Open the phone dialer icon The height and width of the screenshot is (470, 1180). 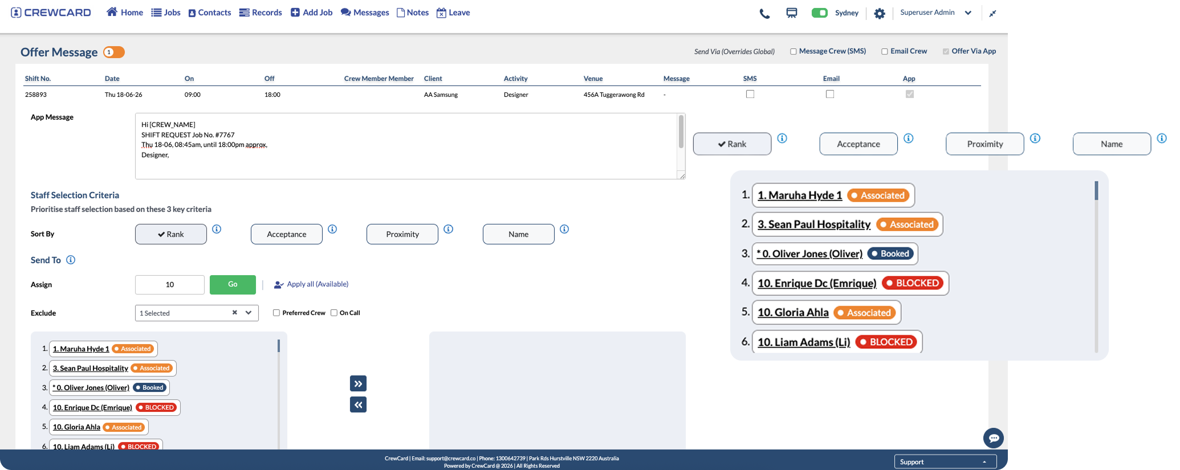pos(764,14)
